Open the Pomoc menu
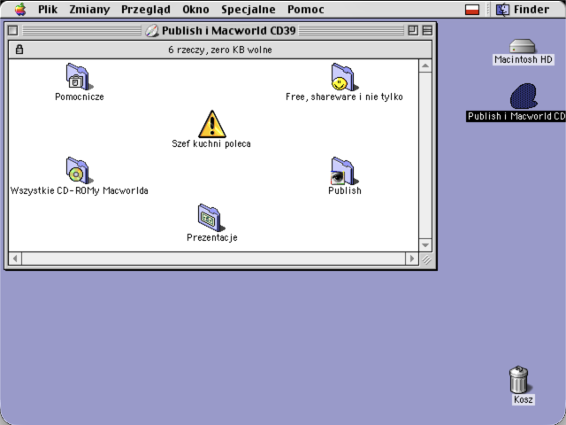This screenshot has width=566, height=425. tap(306, 10)
